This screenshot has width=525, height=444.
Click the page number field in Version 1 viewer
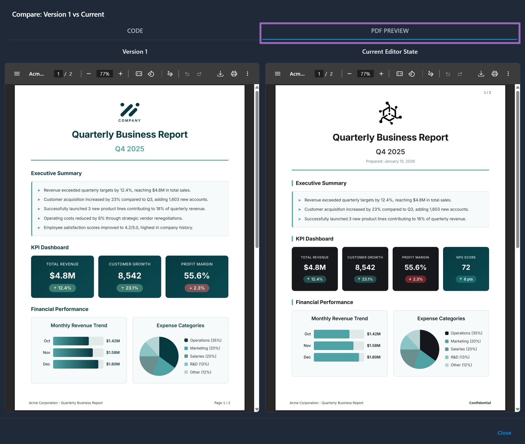click(x=58, y=73)
